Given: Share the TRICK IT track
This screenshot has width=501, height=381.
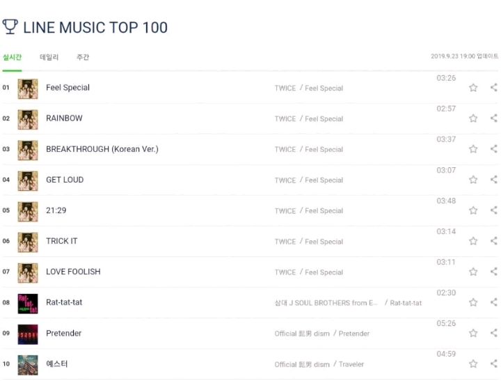Looking at the screenshot, I should point(494,241).
